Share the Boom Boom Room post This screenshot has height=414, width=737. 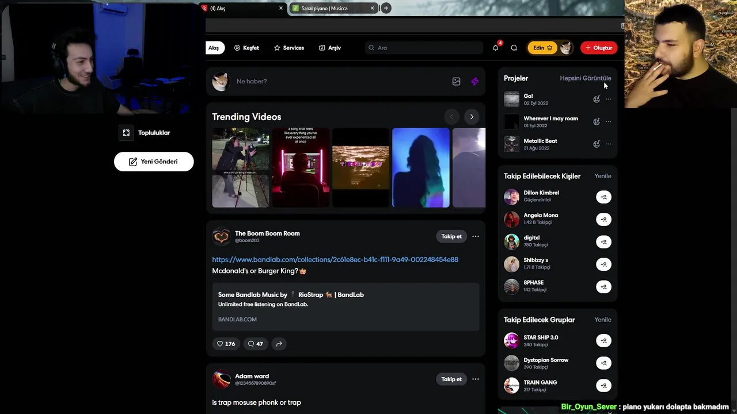[x=279, y=344]
